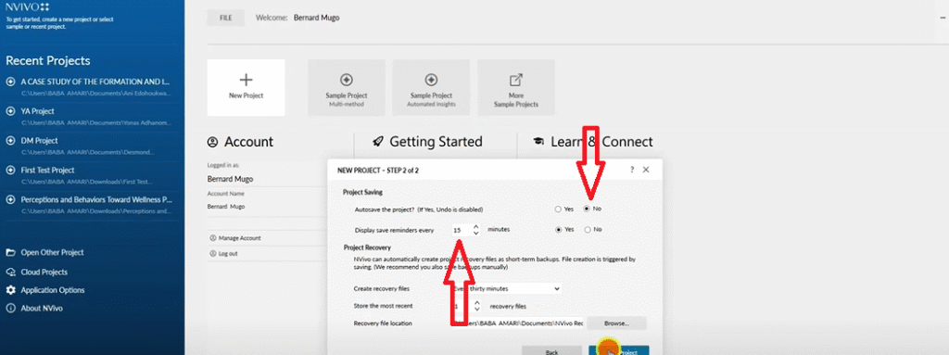Close the New Project dialog
The width and height of the screenshot is (949, 355).
coord(646,170)
